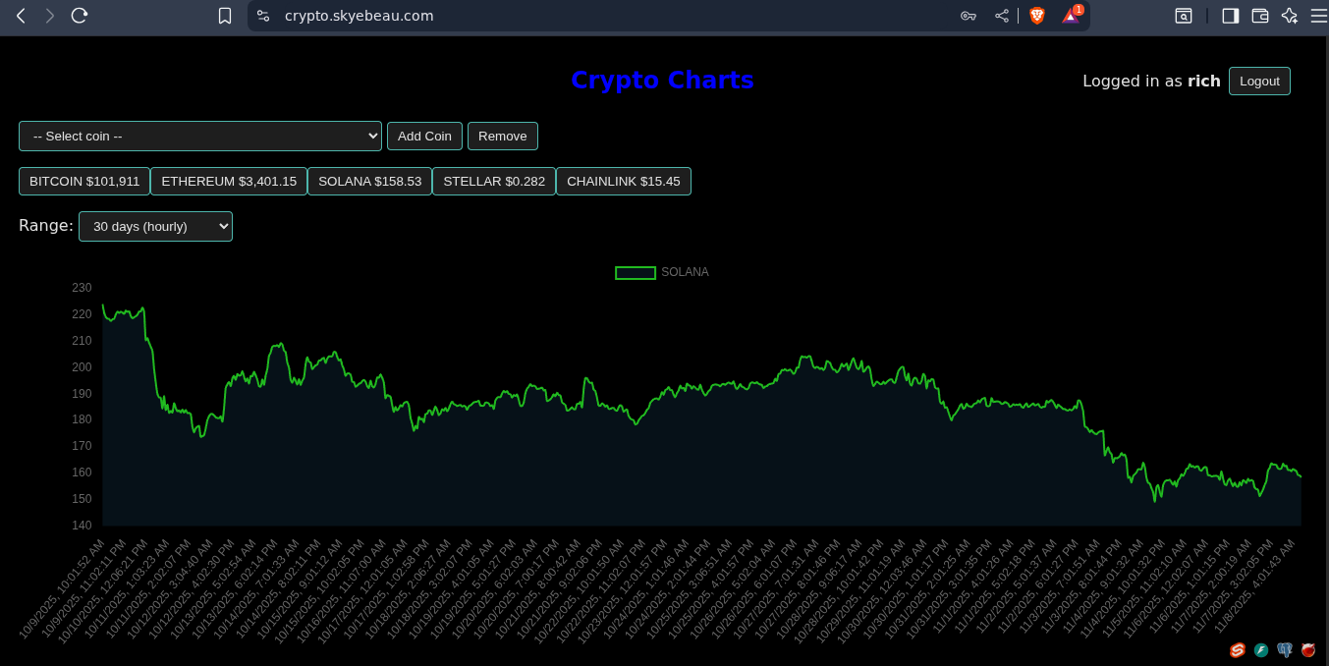Click the address bar showing crypto.skyebeau.com
Viewport: 1329px width, 666px height.
point(359,16)
